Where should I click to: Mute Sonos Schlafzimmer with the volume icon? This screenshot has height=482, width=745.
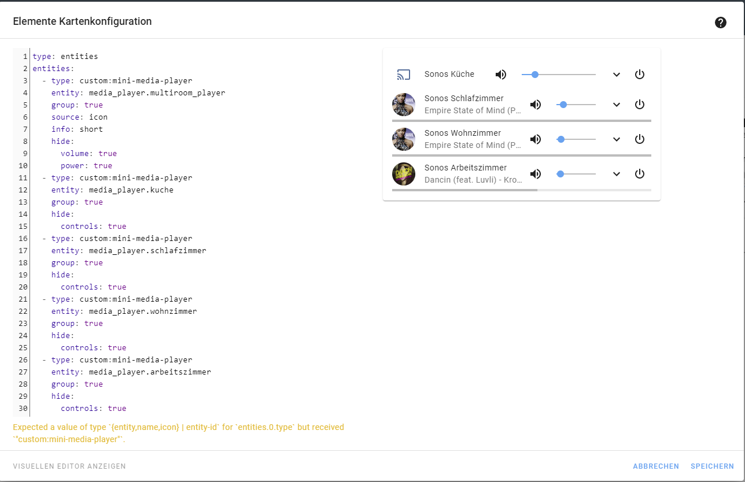535,104
